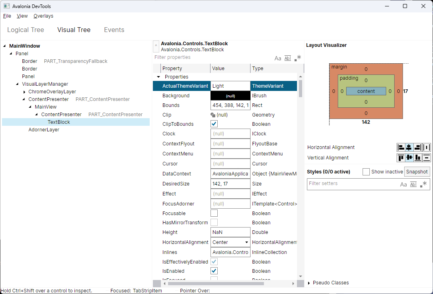The image size is (433, 294).
Task: Open the HorizontalAlignment dropdown
Action: point(231,242)
